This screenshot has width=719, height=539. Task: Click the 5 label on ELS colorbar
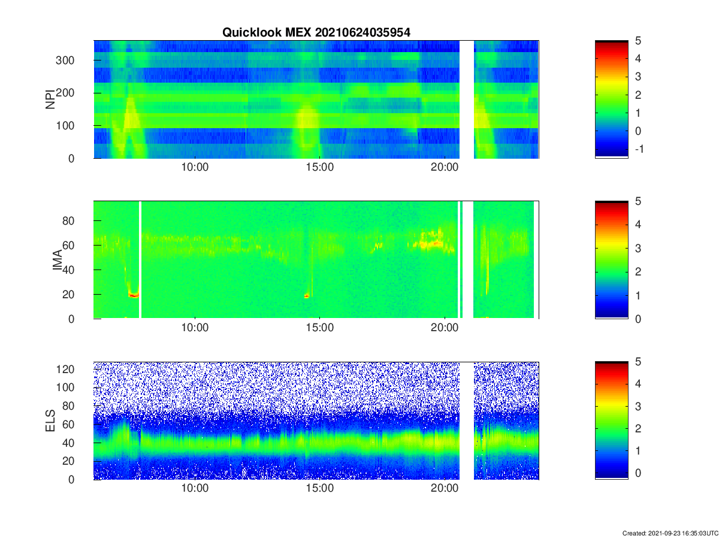(x=639, y=362)
